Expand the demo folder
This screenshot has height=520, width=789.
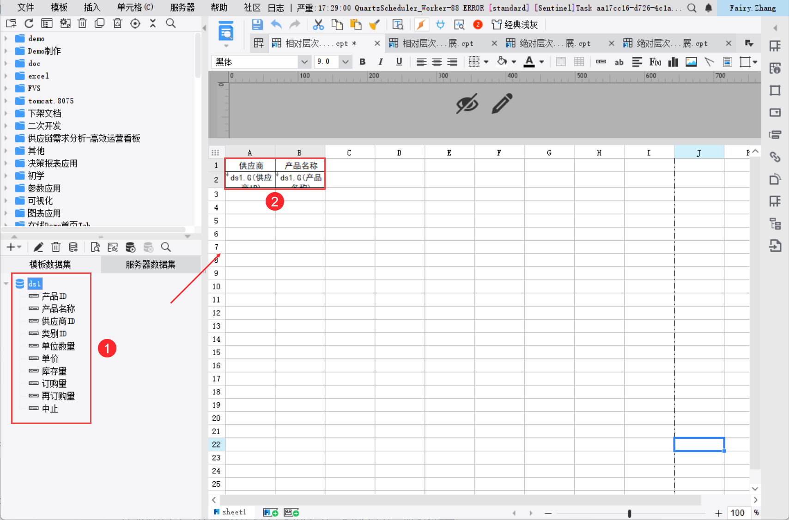(6, 38)
